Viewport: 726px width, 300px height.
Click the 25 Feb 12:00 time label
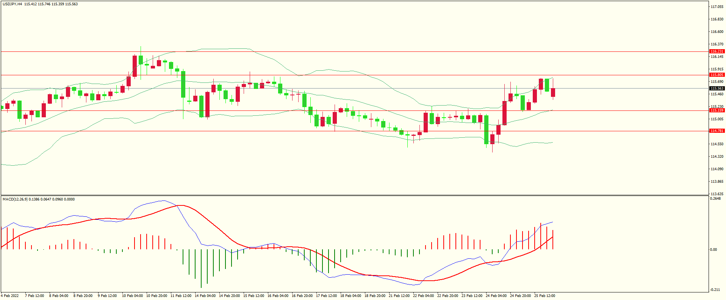tap(544, 296)
